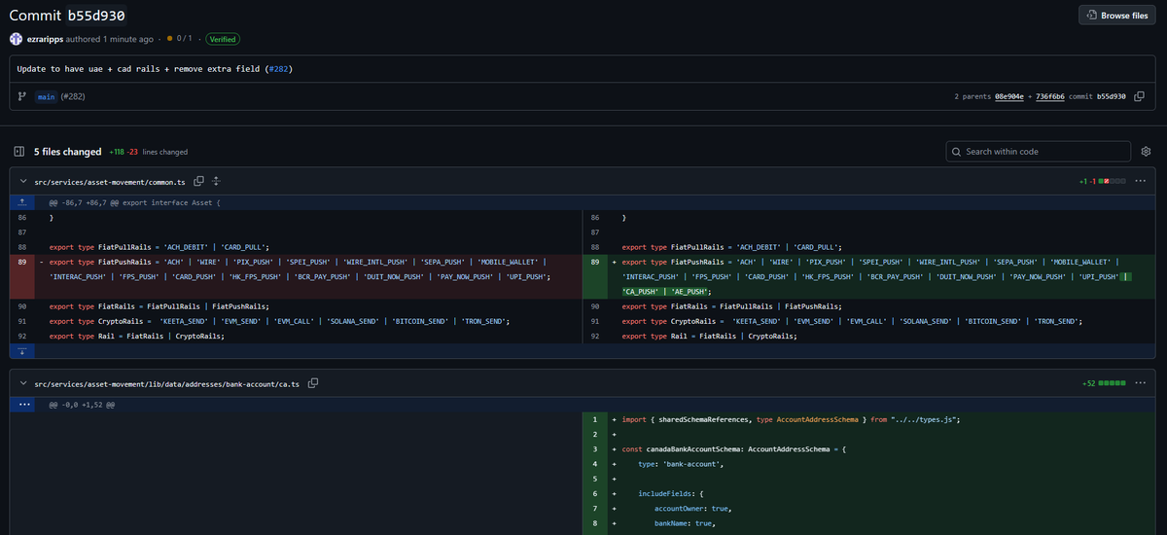
Task: Open src/services/asset-movement/common.ts file path
Action: (x=111, y=181)
